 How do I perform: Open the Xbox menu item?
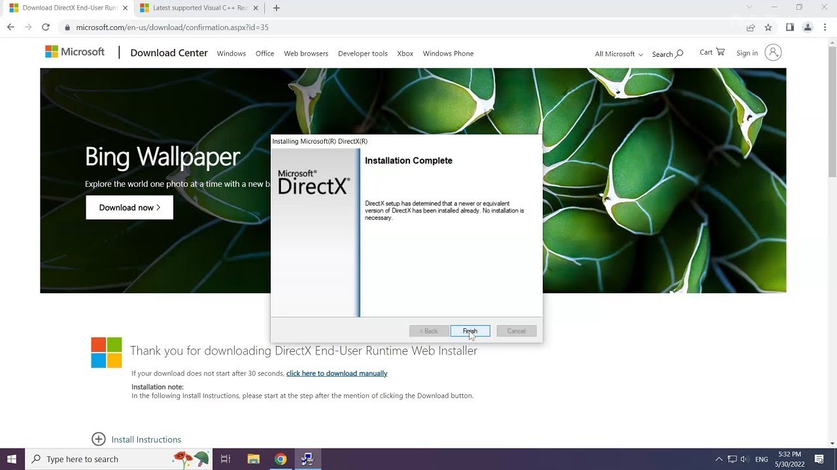405,54
